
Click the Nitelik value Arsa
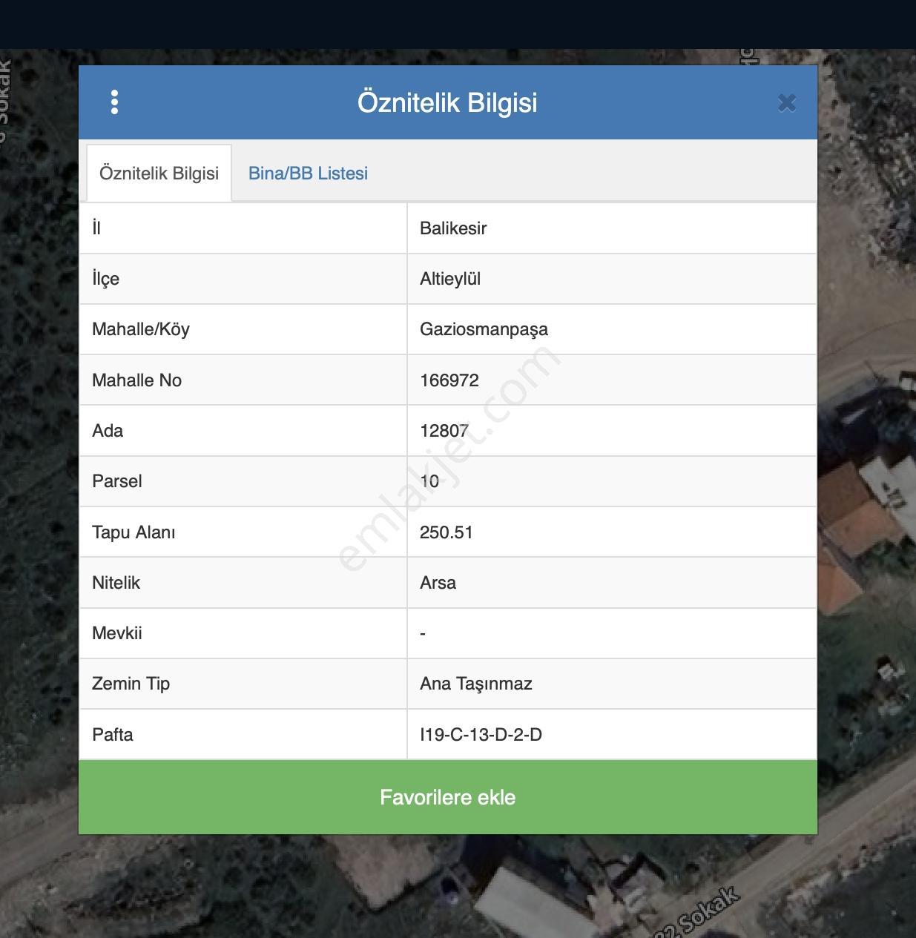[x=438, y=583]
